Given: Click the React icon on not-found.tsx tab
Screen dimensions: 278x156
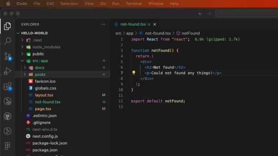Looking at the screenshot, I should [x=116, y=24].
